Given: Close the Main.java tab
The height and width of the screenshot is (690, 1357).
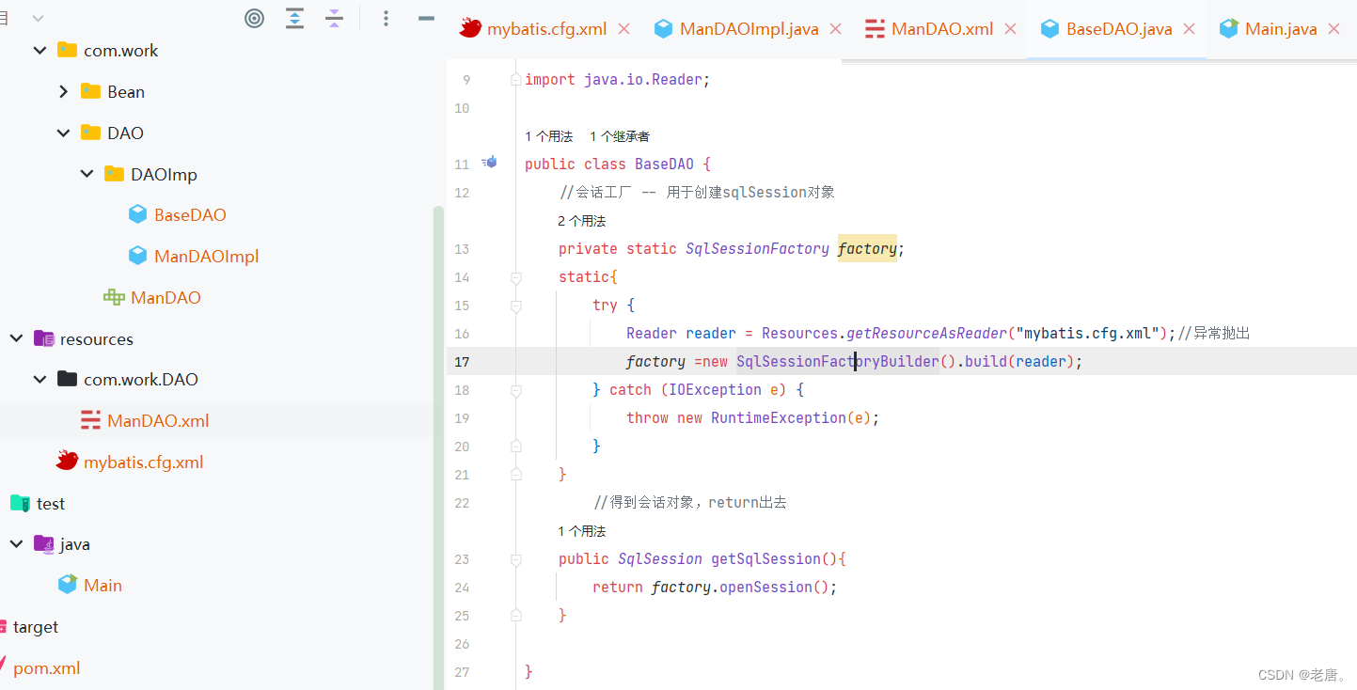Looking at the screenshot, I should point(1333,29).
